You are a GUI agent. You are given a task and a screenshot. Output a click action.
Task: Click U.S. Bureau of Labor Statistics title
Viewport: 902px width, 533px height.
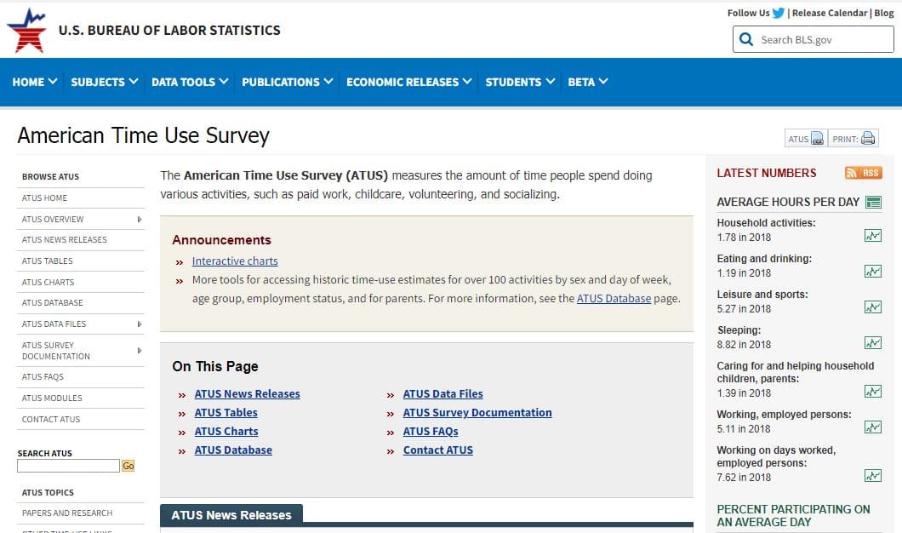tap(169, 31)
